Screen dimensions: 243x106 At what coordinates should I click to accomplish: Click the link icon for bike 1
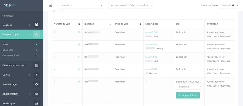79,32
